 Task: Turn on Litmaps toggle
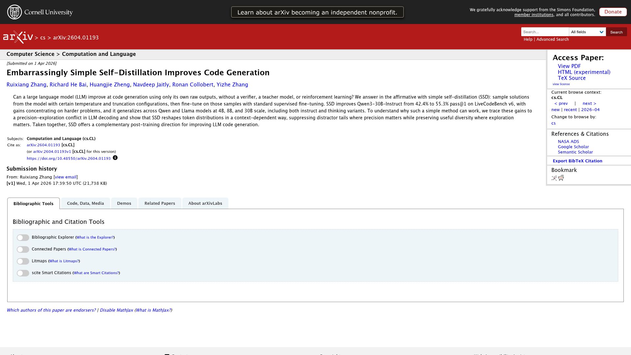23,261
